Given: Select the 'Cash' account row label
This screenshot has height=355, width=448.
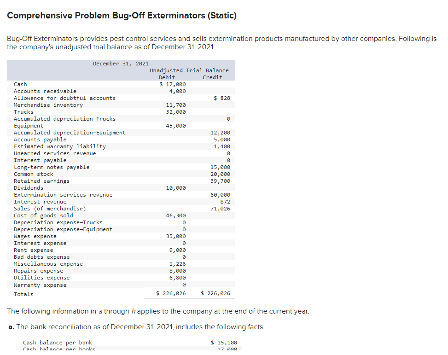Looking at the screenshot, I should 20,84.
